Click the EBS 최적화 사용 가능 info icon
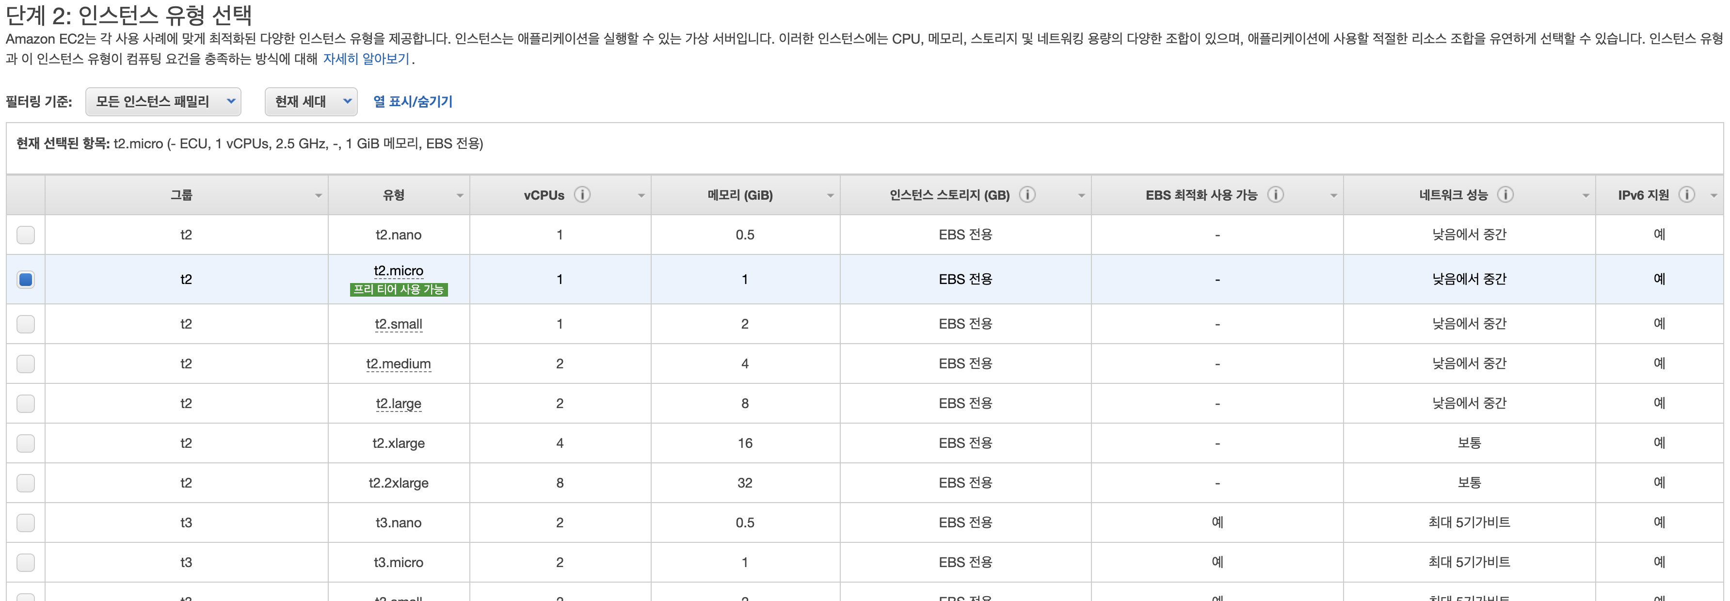1730x601 pixels. (1275, 195)
